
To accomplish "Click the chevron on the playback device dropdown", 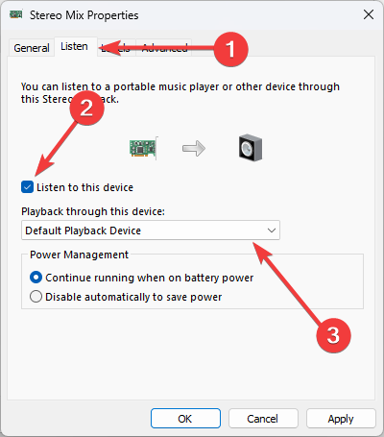I will [x=272, y=231].
